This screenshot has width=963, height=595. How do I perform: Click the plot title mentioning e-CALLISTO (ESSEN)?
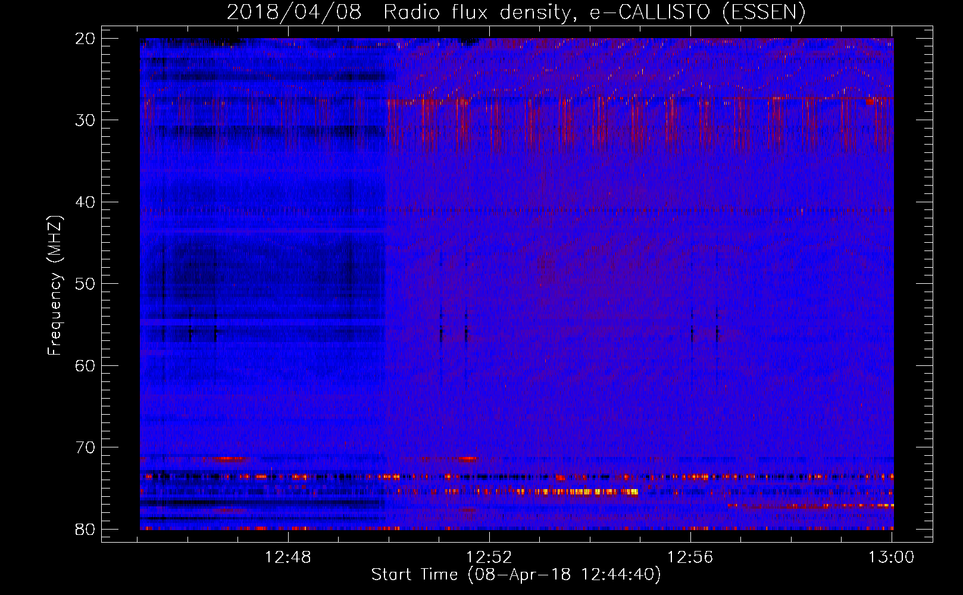516,12
